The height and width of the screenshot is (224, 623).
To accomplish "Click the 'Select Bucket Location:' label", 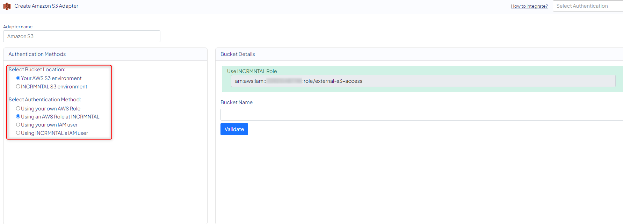I will click(x=37, y=70).
